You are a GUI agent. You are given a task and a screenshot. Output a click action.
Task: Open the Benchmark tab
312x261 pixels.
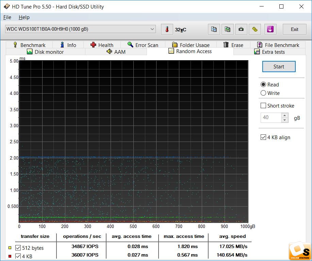tap(29, 45)
